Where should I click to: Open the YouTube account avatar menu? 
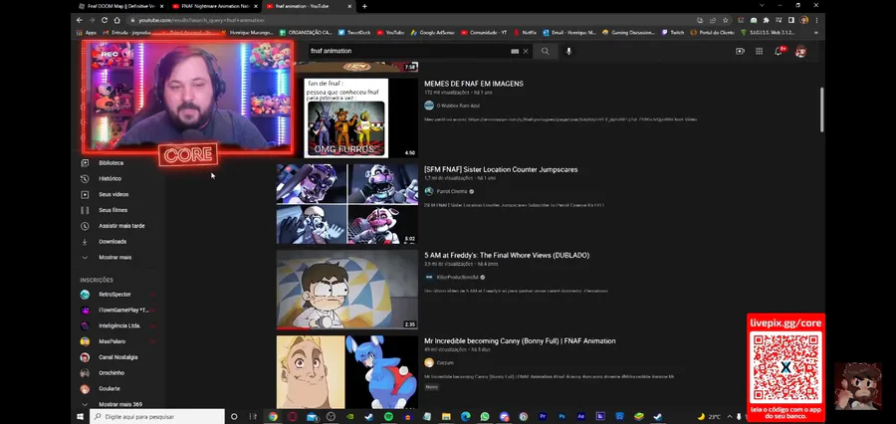pos(801,51)
